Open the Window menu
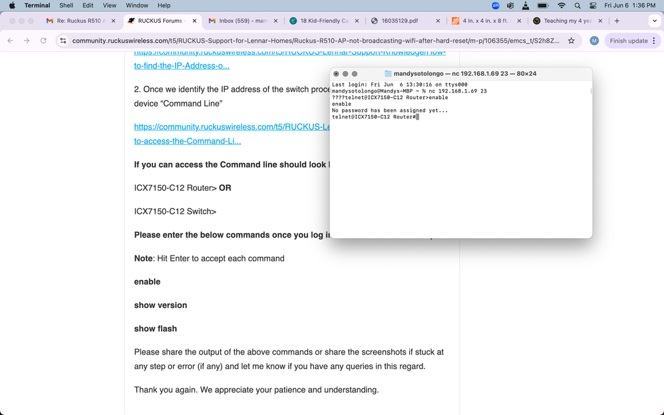 [137, 5]
